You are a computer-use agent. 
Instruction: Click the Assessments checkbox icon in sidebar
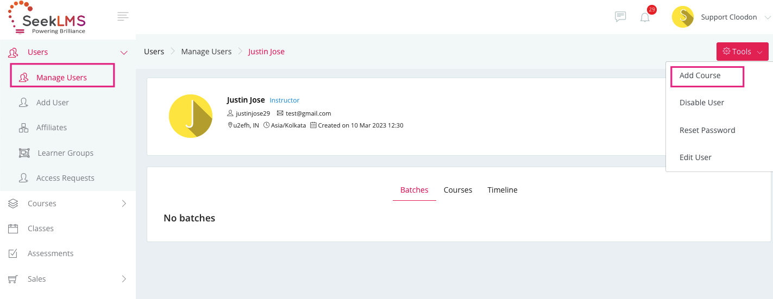point(14,253)
